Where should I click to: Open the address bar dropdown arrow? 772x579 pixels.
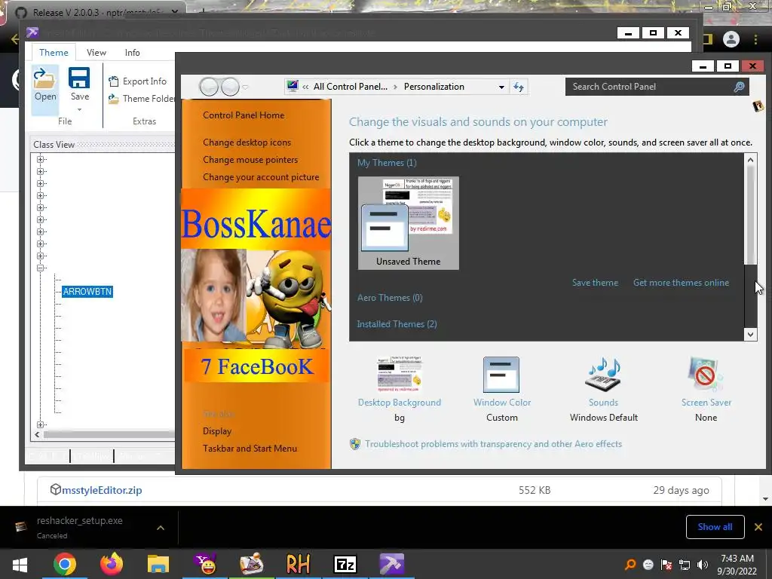[501, 87]
